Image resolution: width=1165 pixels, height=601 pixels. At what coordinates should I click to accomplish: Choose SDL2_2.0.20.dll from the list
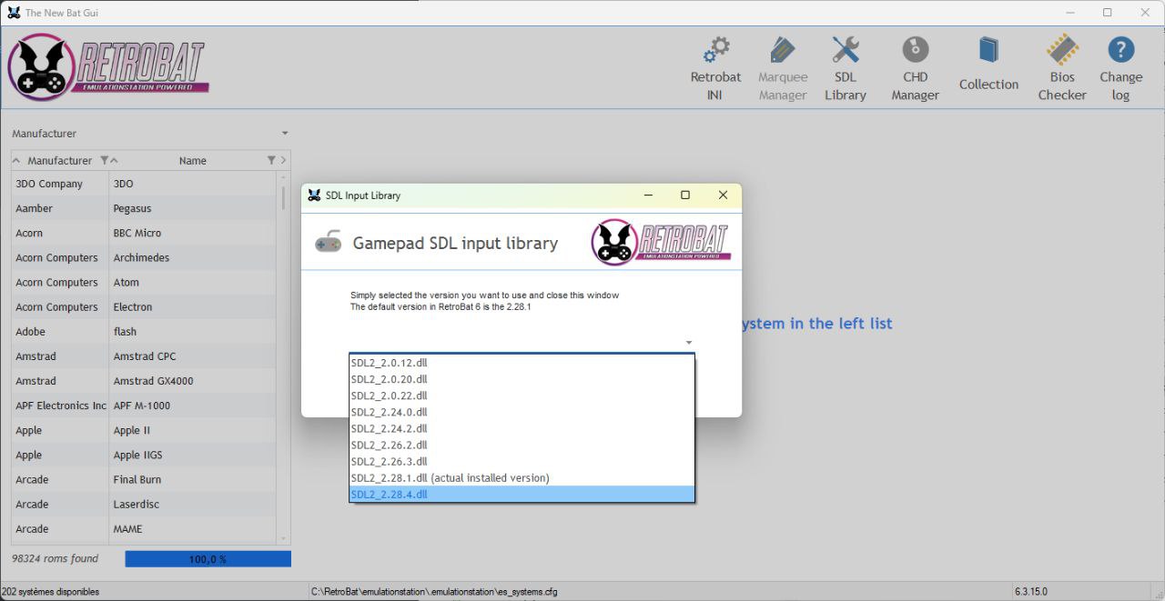click(x=522, y=379)
